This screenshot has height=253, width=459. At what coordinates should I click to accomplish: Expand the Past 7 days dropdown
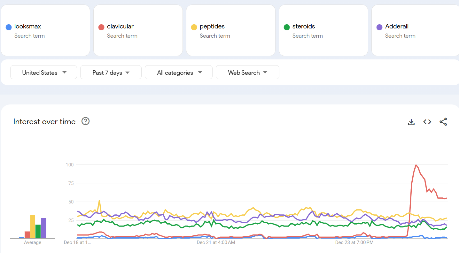(x=111, y=73)
